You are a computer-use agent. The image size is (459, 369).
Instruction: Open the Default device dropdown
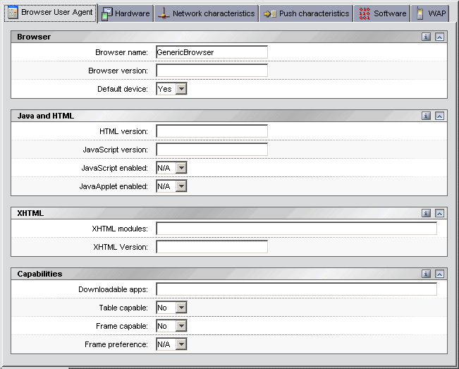171,89
